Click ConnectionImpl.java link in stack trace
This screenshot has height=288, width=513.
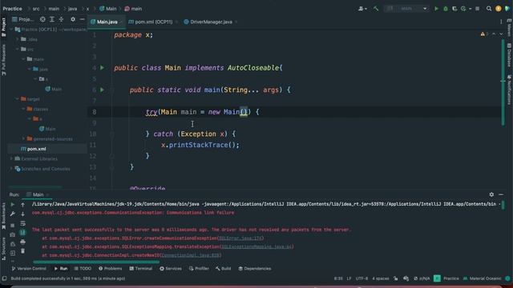[x=191, y=255]
